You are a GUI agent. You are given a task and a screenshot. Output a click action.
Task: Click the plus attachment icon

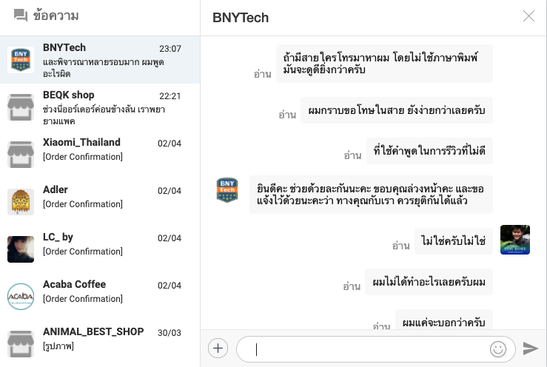218,349
